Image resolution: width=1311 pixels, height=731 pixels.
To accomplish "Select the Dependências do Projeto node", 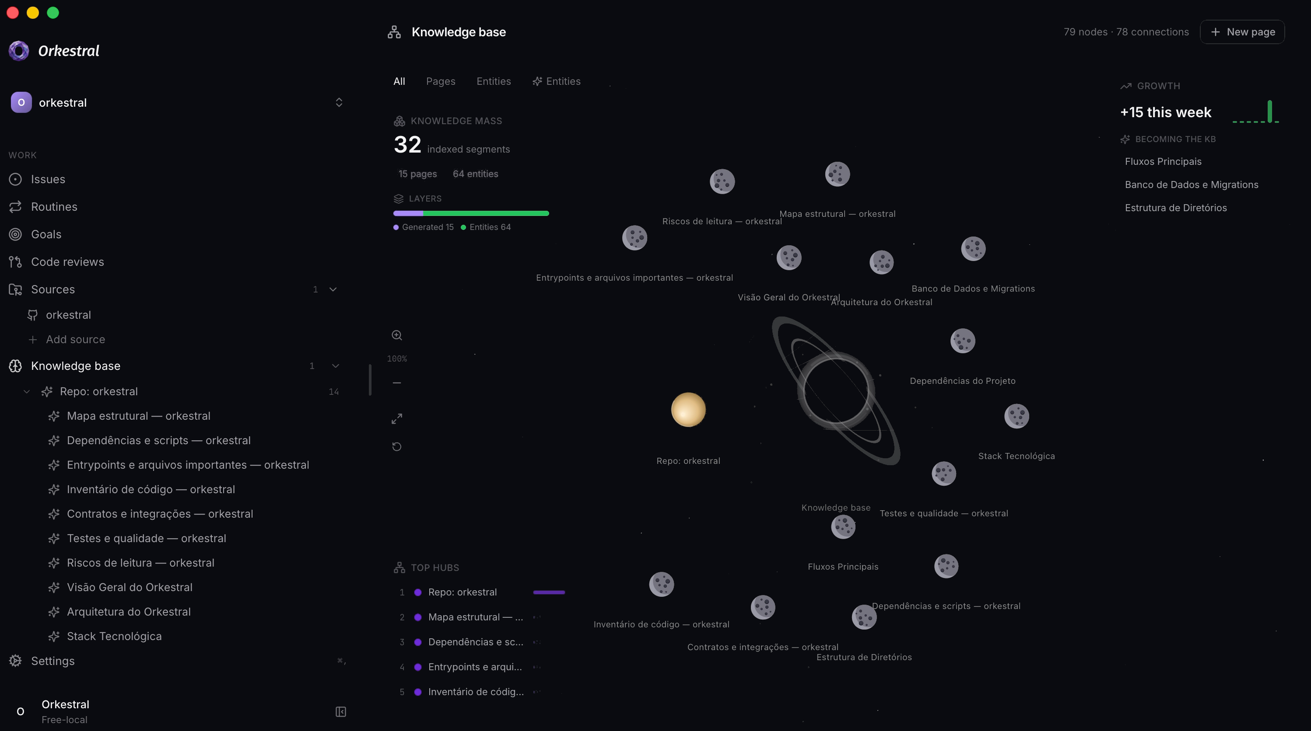I will point(962,341).
